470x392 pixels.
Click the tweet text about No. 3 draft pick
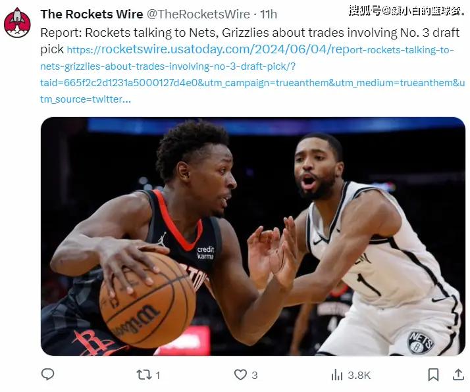coord(249,33)
